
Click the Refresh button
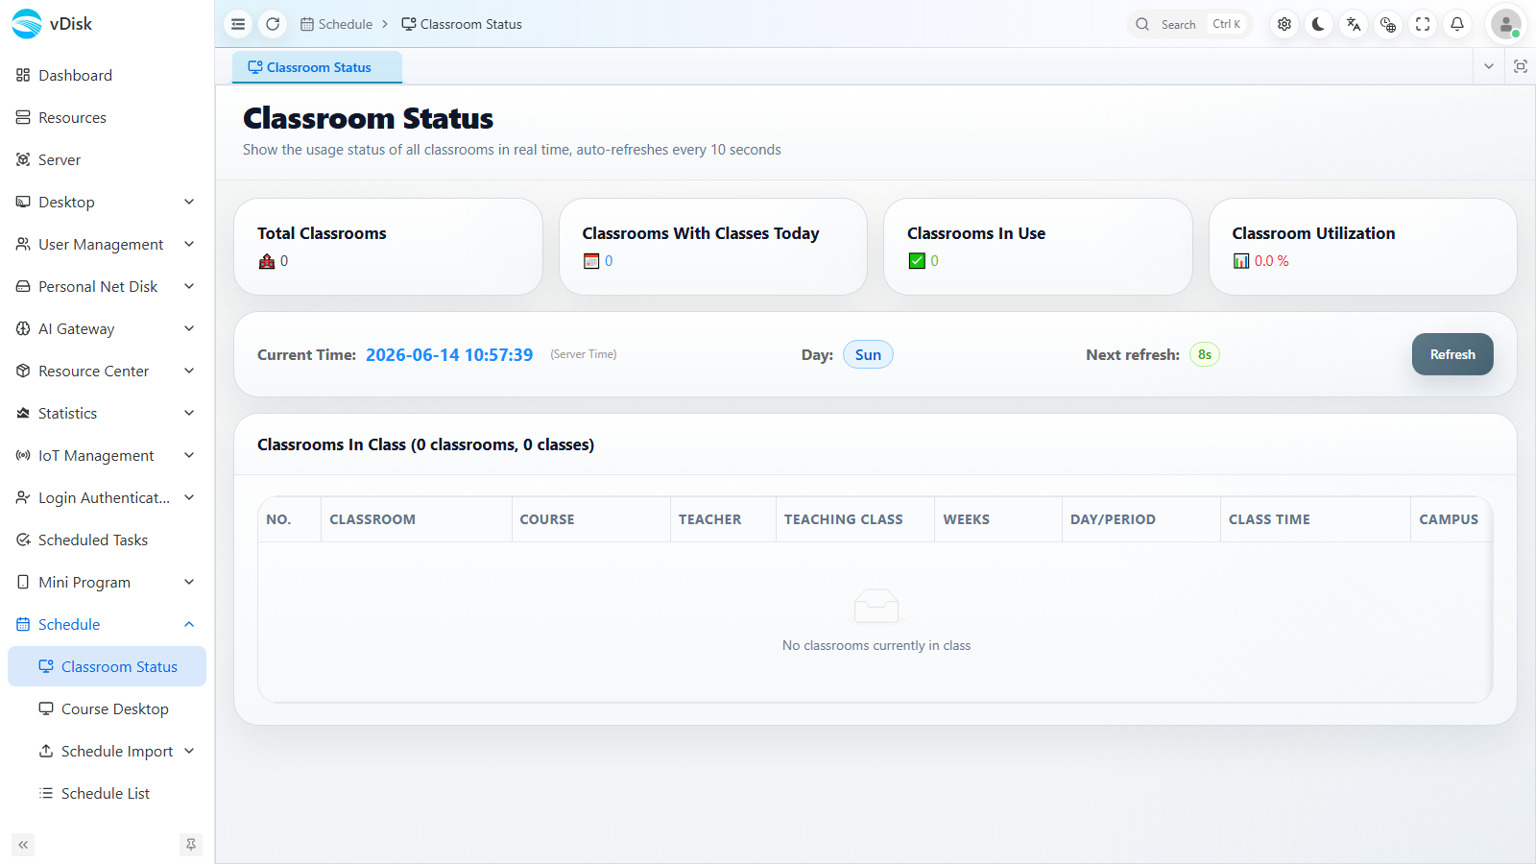[x=1452, y=354]
